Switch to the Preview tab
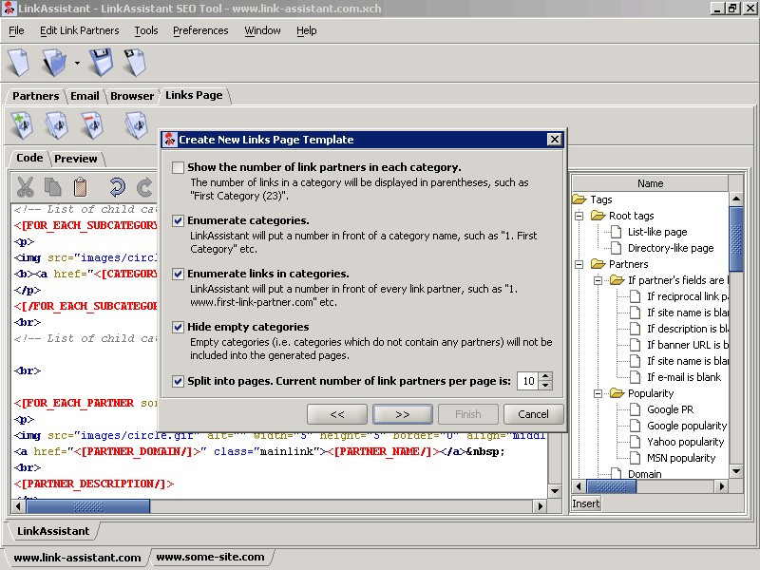 [x=76, y=159]
